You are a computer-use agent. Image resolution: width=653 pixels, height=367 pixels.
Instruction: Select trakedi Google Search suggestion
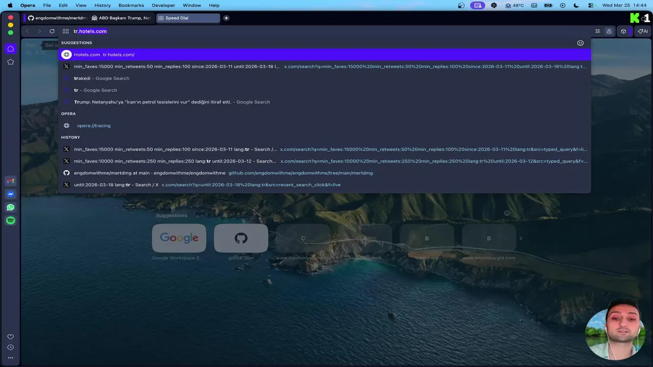coord(324,78)
